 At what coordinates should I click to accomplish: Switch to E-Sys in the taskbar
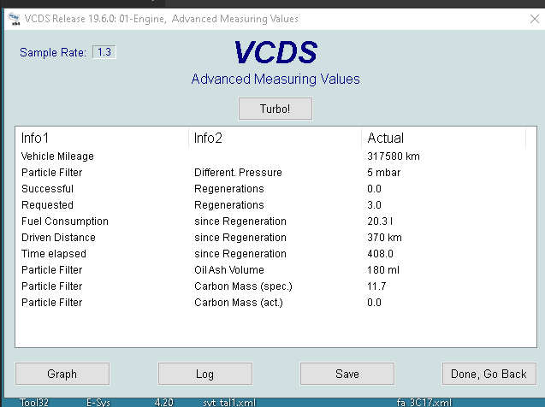click(98, 401)
